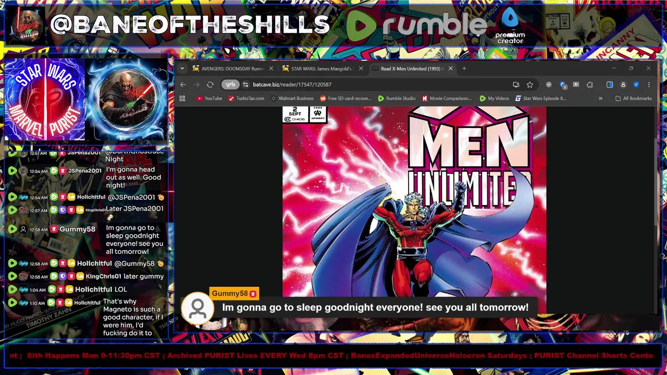Click Gummy58 name badge on highlighted comment
This screenshot has height=375, width=667.
pyautogui.click(x=234, y=293)
